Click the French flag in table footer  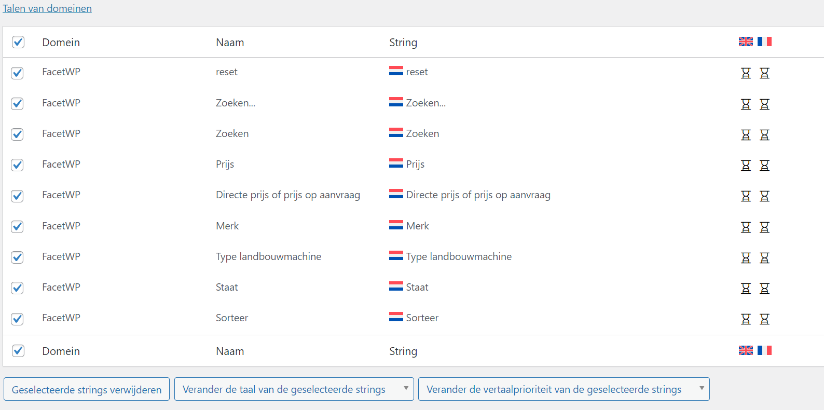tap(764, 350)
